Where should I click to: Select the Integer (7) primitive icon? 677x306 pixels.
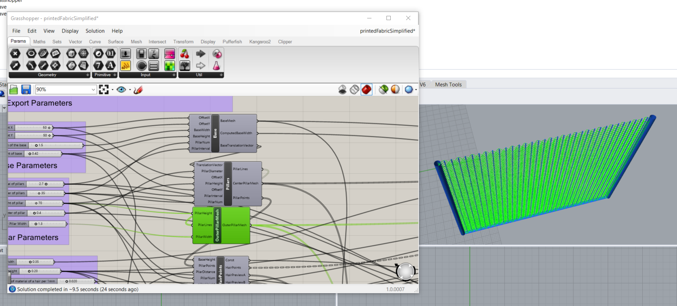98,65
